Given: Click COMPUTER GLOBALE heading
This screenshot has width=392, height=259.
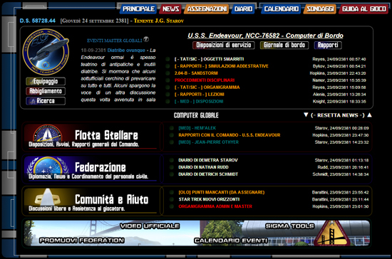Looking at the screenshot, I should pyautogui.click(x=196, y=115).
